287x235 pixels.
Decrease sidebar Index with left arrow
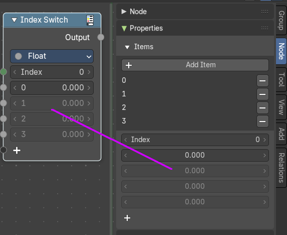(126, 140)
